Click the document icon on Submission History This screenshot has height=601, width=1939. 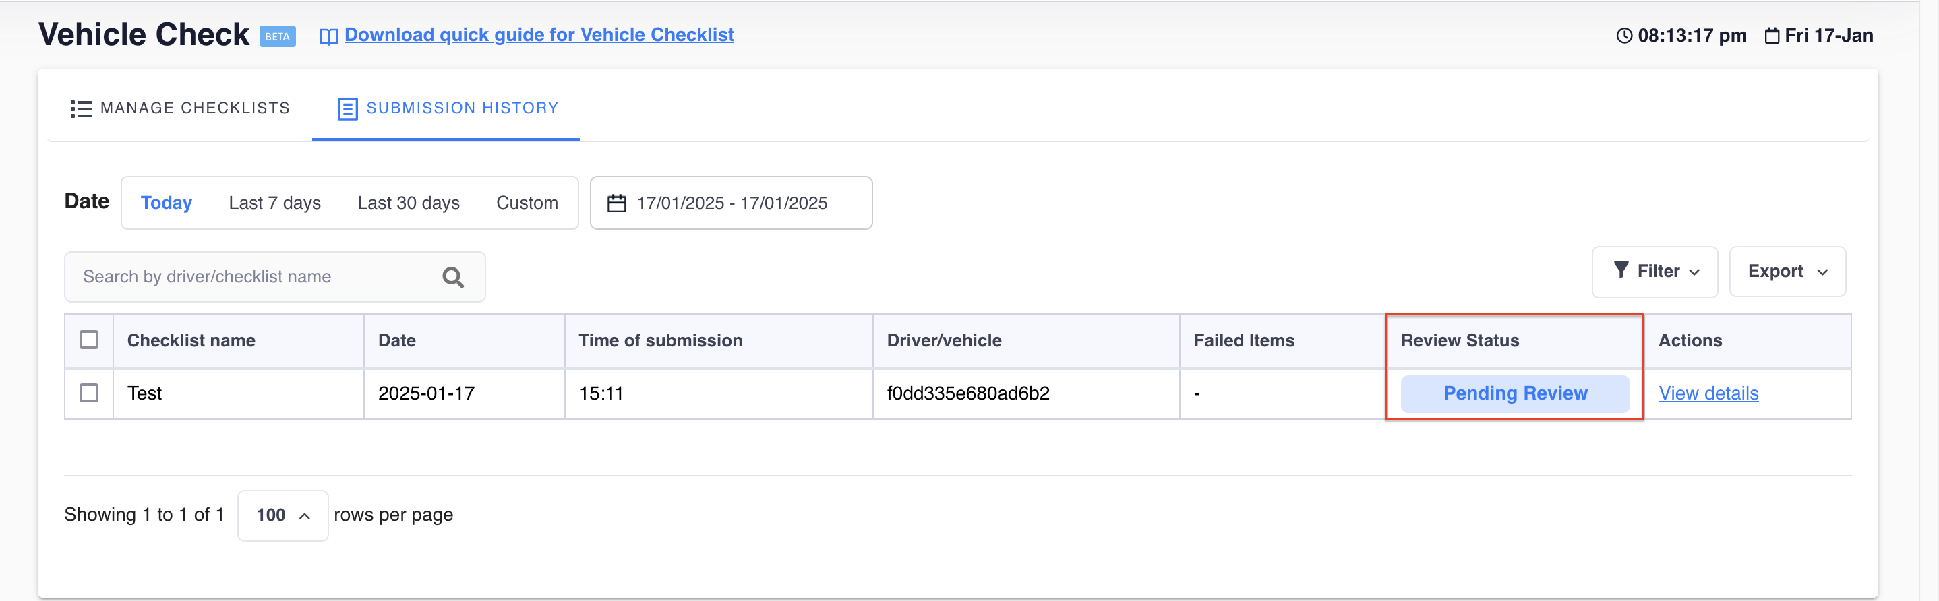tap(347, 108)
